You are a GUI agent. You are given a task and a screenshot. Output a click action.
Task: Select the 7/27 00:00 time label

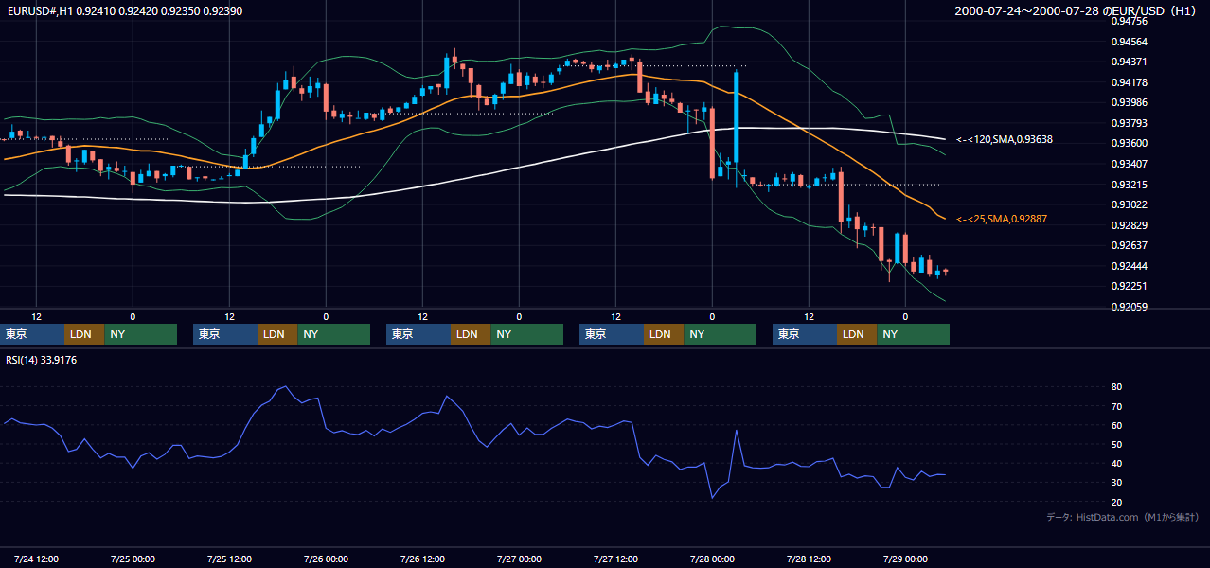(519, 559)
